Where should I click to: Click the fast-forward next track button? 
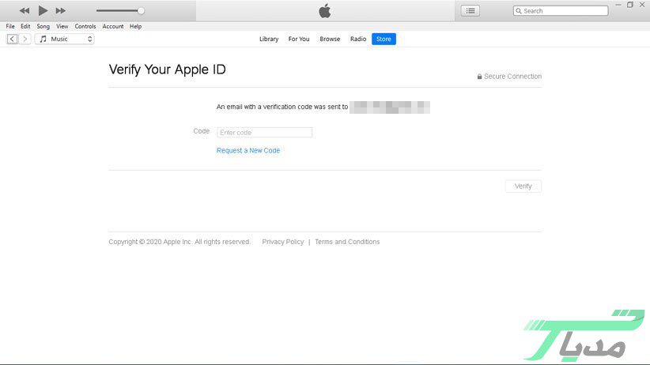[61, 11]
